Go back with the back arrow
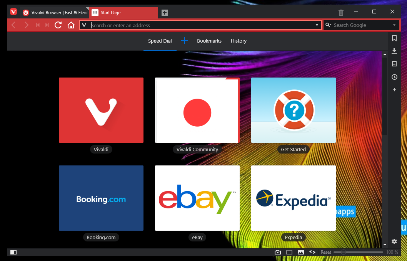 pyautogui.click(x=14, y=25)
